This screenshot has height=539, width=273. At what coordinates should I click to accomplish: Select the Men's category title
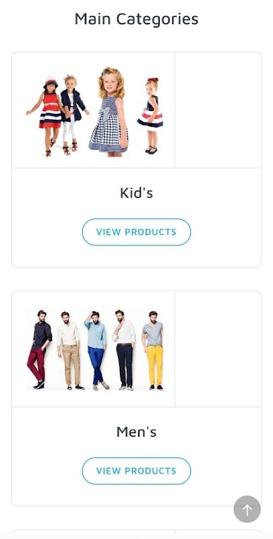pos(136,432)
